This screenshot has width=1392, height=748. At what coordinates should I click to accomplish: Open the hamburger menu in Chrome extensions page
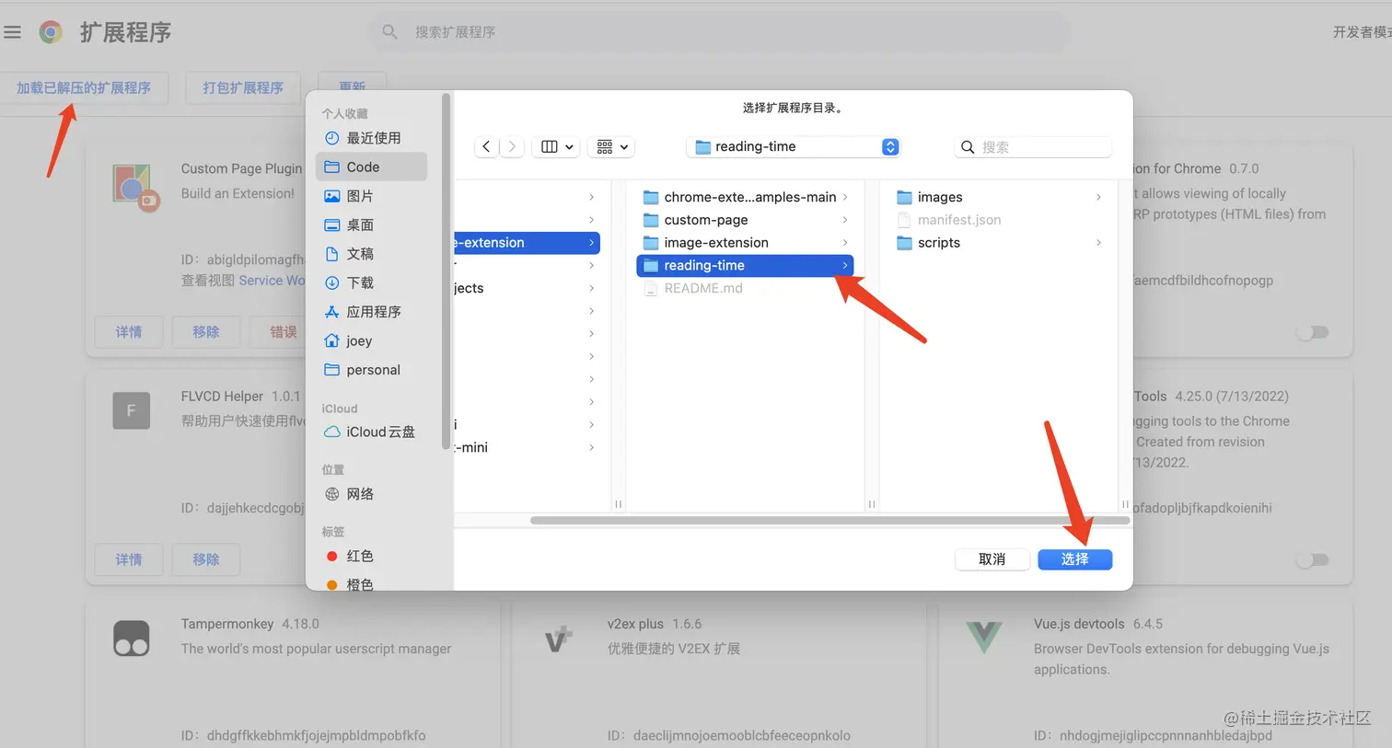12,32
